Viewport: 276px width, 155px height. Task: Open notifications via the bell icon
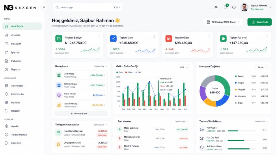[x=225, y=7]
